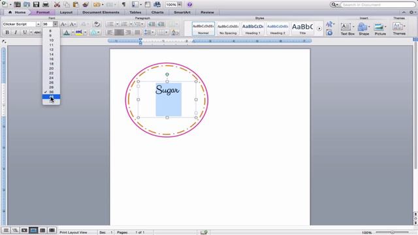Justify the text alignment

[138, 33]
